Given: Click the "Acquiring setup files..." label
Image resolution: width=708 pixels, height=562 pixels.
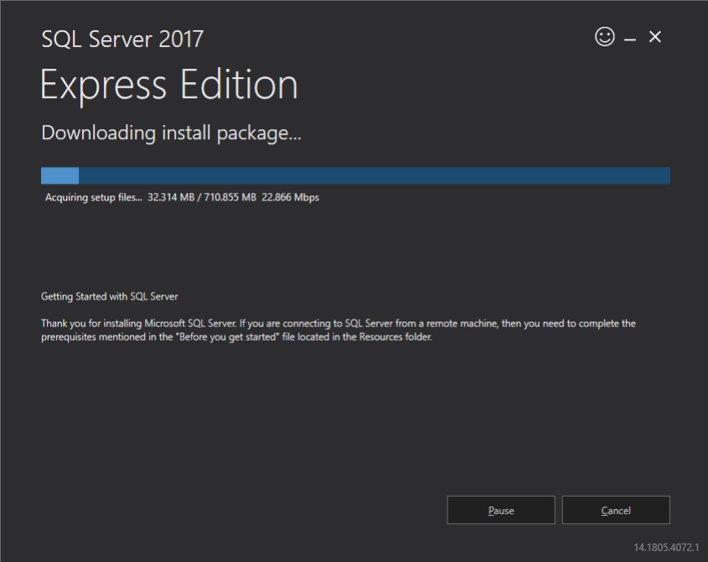Looking at the screenshot, I should (x=94, y=198).
